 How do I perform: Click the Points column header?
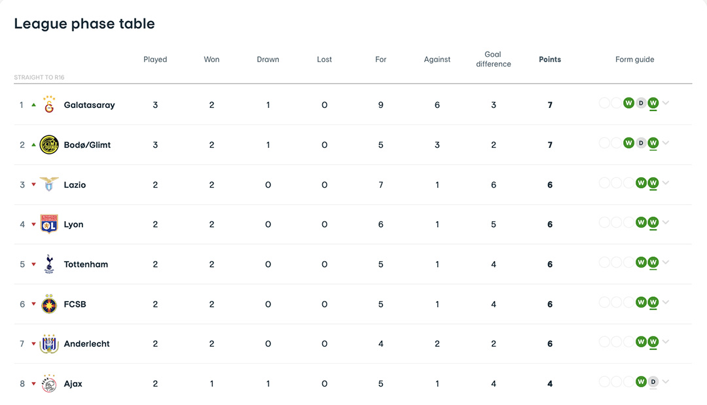pyautogui.click(x=549, y=60)
